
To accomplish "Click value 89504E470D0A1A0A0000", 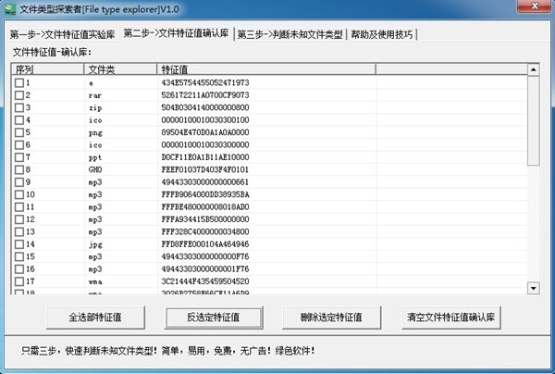I will (205, 132).
